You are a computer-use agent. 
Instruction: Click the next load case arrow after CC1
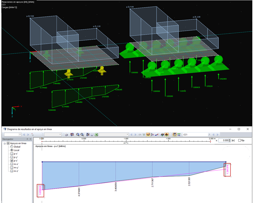point(218,134)
